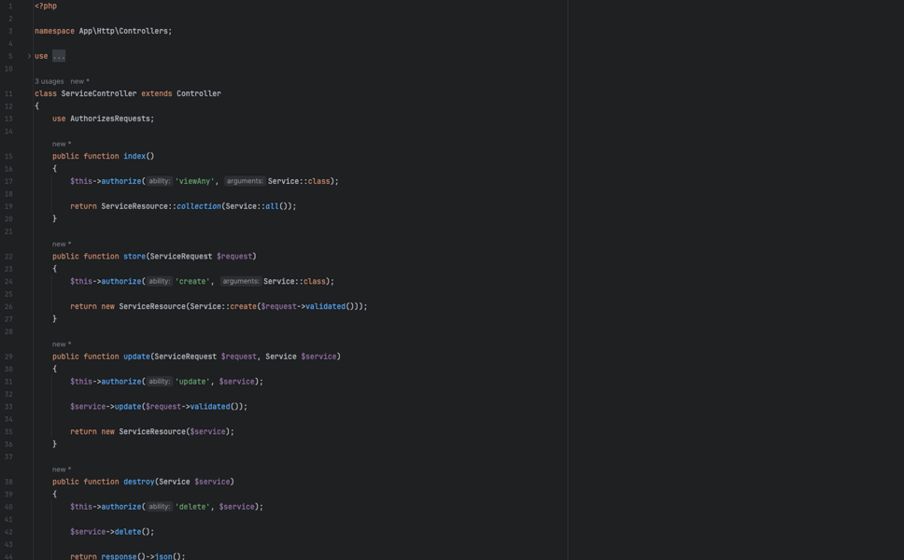
Task: Click the 'json' method call
Action: 163,556
